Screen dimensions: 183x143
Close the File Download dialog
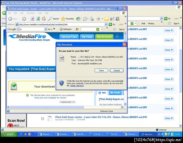(124, 45)
